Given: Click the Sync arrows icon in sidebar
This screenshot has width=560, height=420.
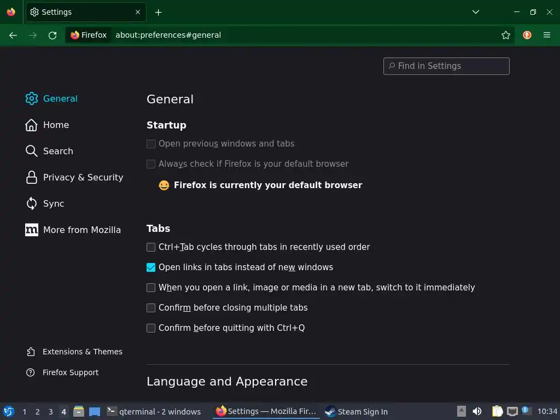Looking at the screenshot, I should (x=31, y=203).
